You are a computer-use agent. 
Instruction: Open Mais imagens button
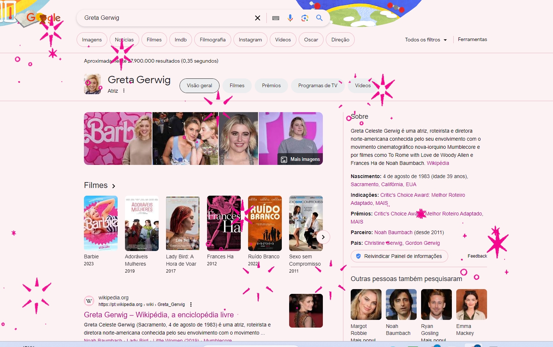(301, 159)
